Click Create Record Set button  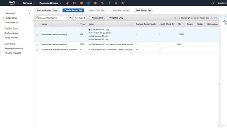pyautogui.click(x=73, y=10)
